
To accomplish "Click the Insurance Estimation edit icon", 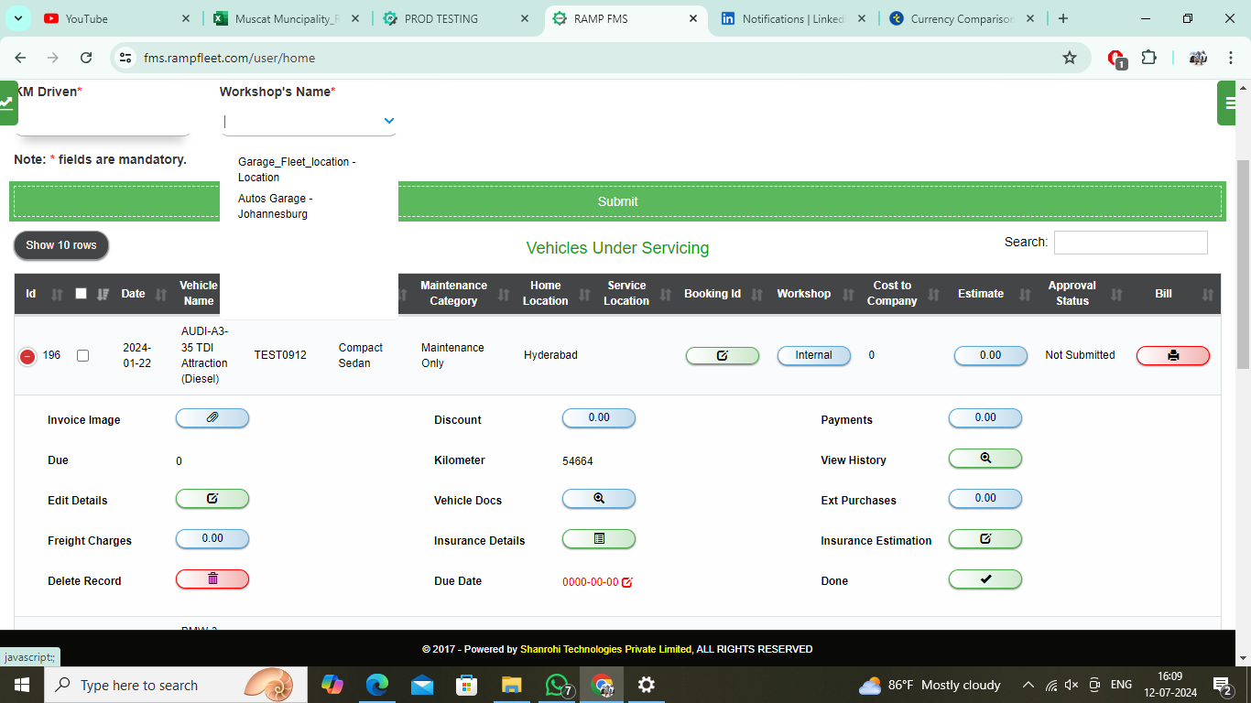I will [984, 538].
